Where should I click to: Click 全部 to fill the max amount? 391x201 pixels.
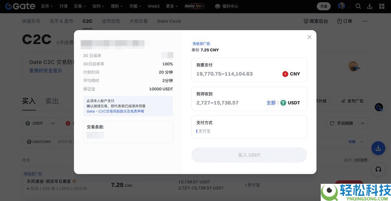tap(271, 103)
